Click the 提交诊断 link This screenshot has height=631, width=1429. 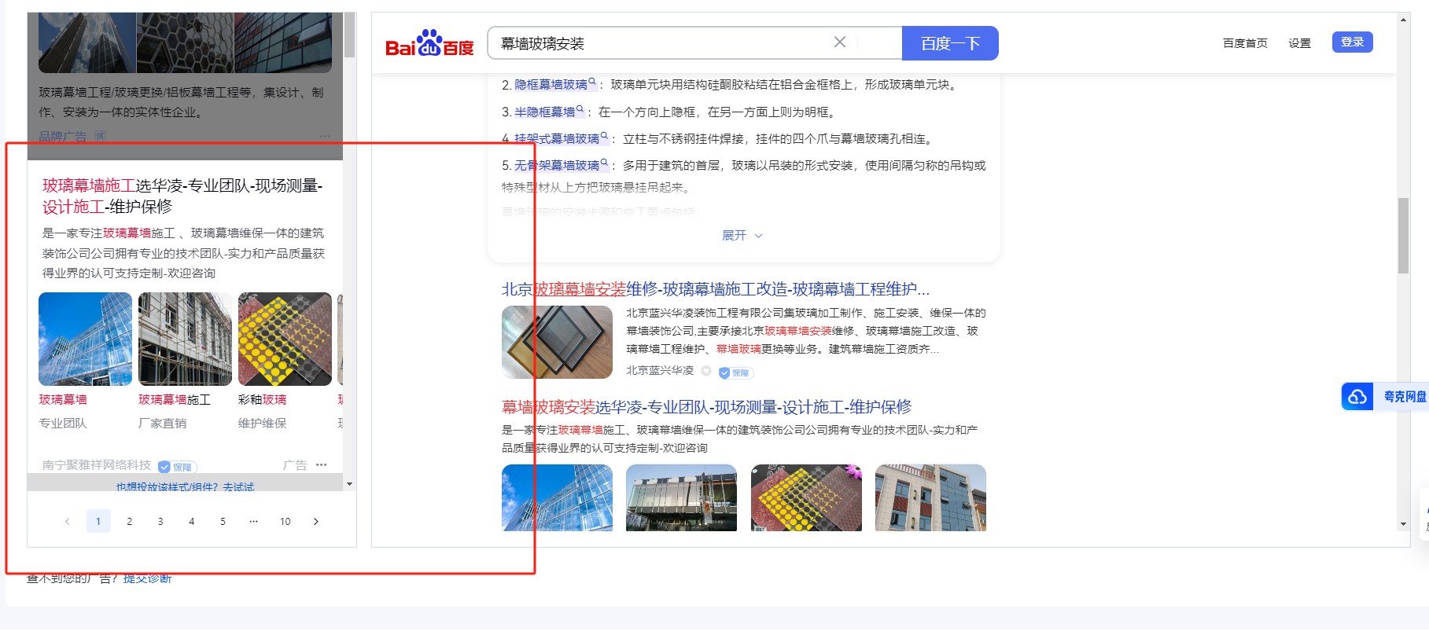click(x=148, y=579)
